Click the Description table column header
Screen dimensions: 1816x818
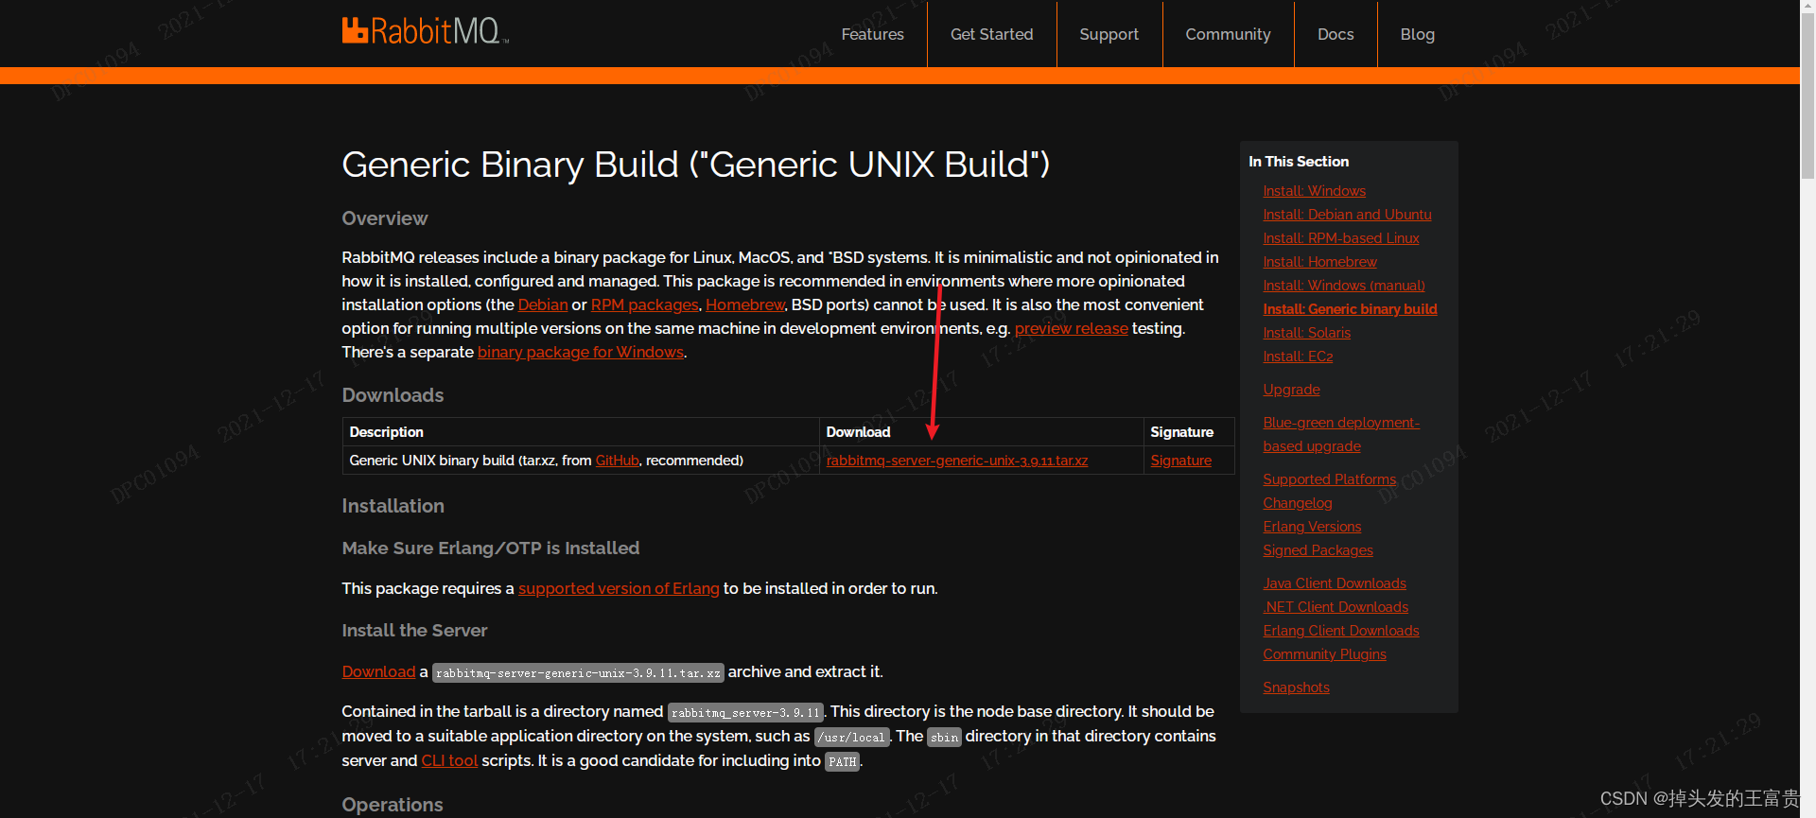click(x=386, y=432)
